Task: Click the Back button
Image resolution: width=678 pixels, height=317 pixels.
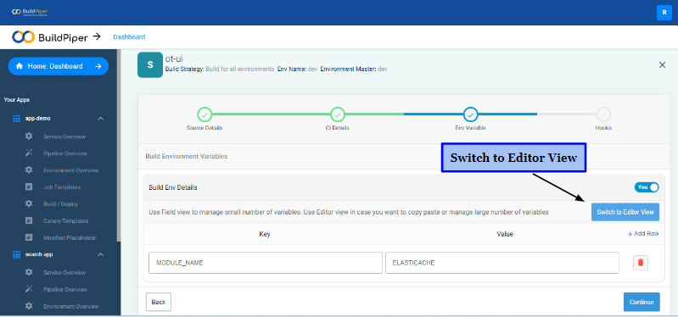Action: tap(159, 302)
